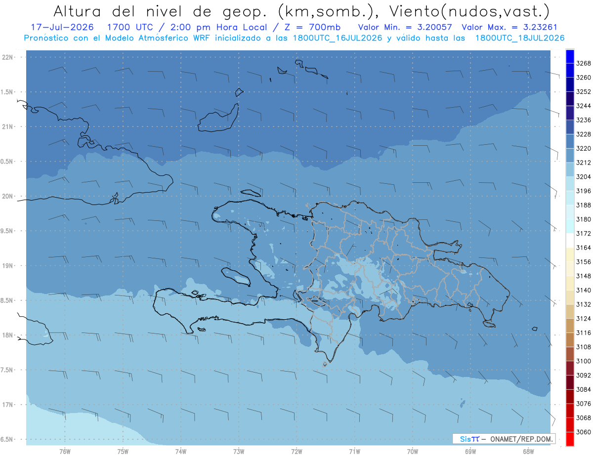Screen dimensions: 593x458
Task: Click the '72W' longitude label
Action: (296, 451)
